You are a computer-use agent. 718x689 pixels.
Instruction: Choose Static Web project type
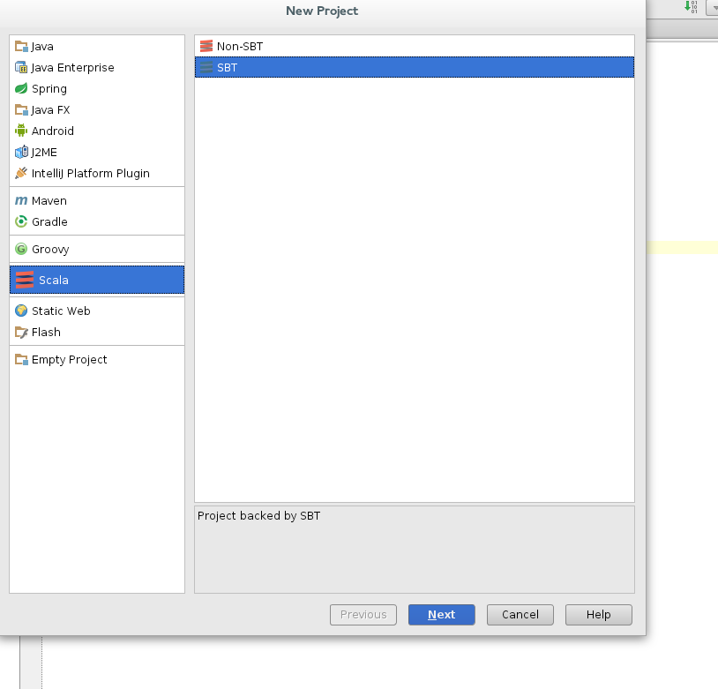click(61, 311)
